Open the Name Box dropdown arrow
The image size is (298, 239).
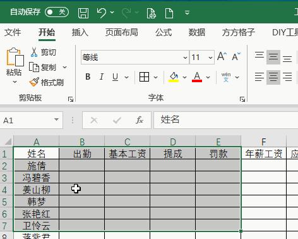tap(56, 120)
